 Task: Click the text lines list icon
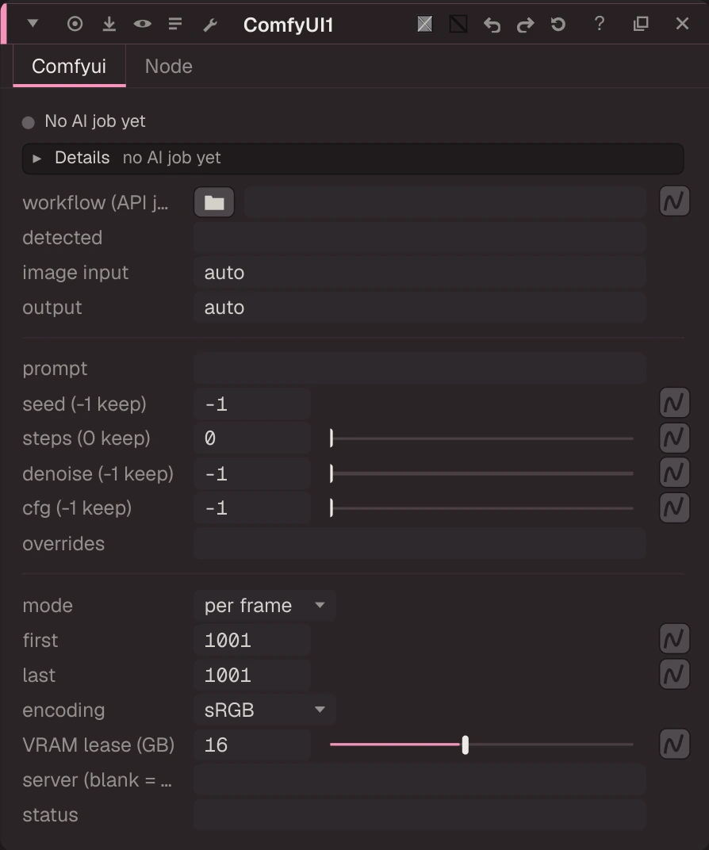click(x=175, y=24)
